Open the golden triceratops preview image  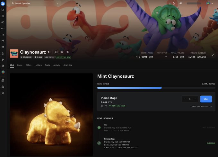[51, 115]
